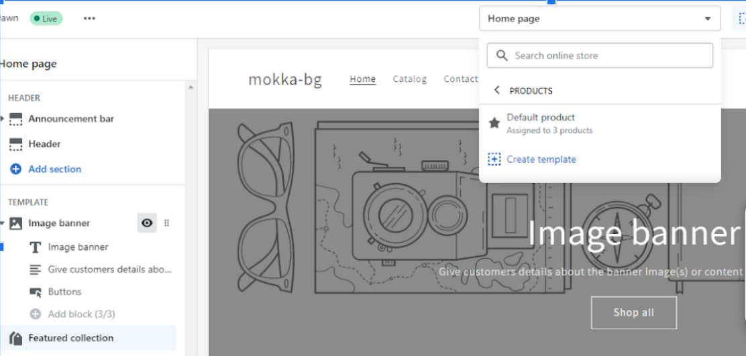
Task: Expand the Announcement bar section
Action: pyautogui.click(x=3, y=119)
